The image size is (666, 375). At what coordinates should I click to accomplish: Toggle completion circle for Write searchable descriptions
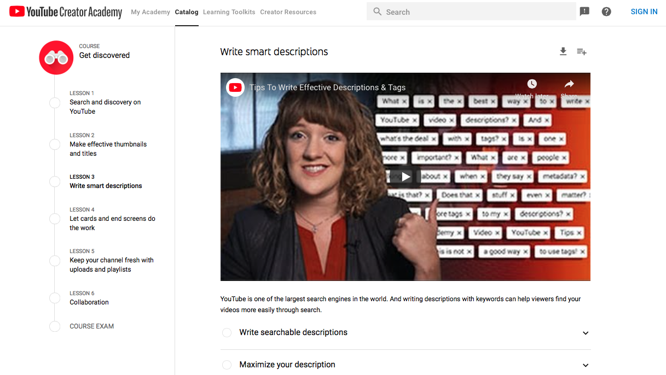pos(227,332)
